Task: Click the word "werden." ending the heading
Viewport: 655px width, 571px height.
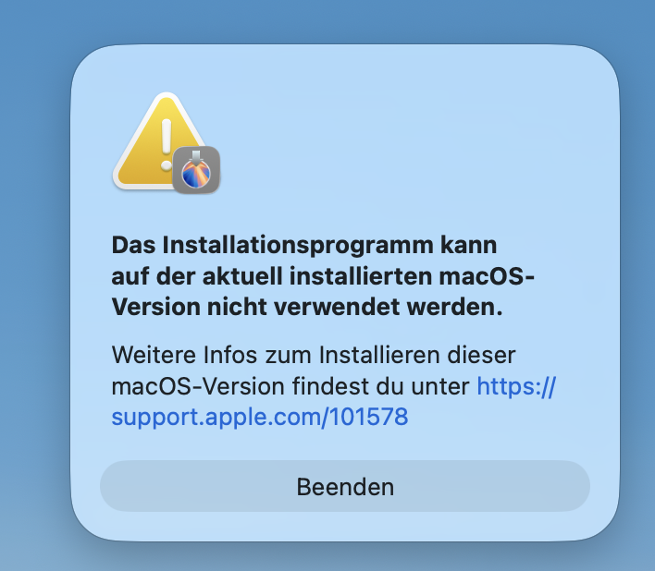Action: [x=454, y=308]
